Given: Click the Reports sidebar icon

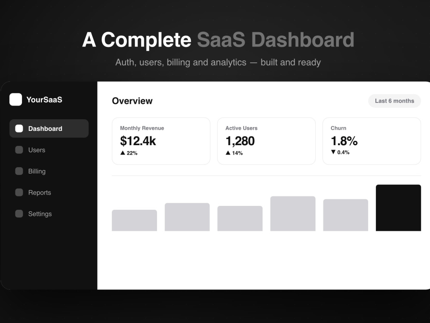Looking at the screenshot, I should point(19,192).
